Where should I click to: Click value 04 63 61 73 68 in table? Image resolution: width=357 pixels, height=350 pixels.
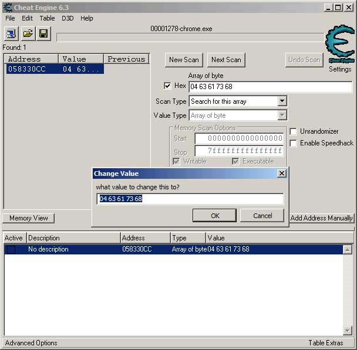coord(228,249)
